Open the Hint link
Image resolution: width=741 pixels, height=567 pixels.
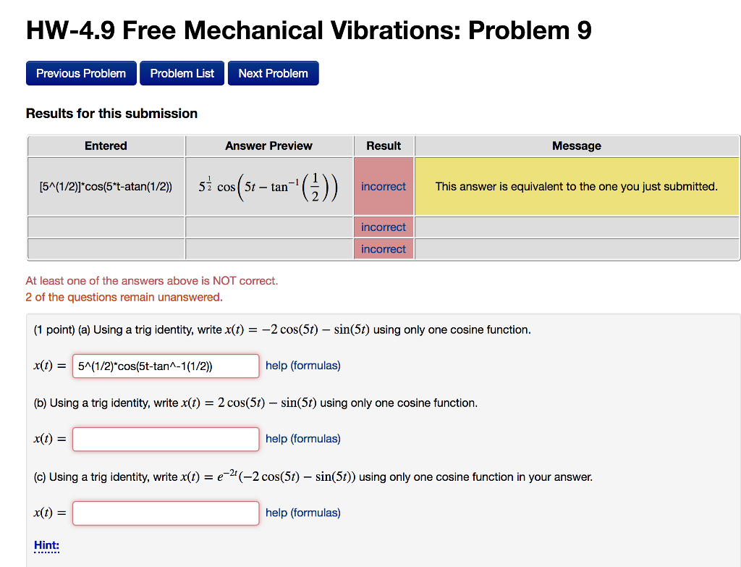click(45, 545)
